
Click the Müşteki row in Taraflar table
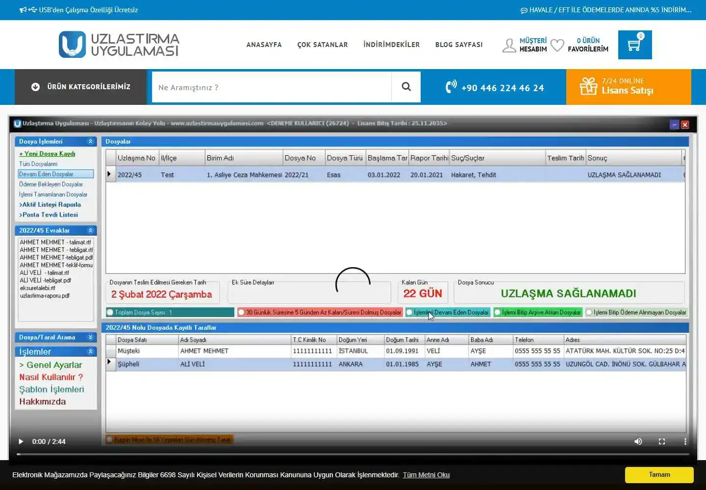coord(396,351)
